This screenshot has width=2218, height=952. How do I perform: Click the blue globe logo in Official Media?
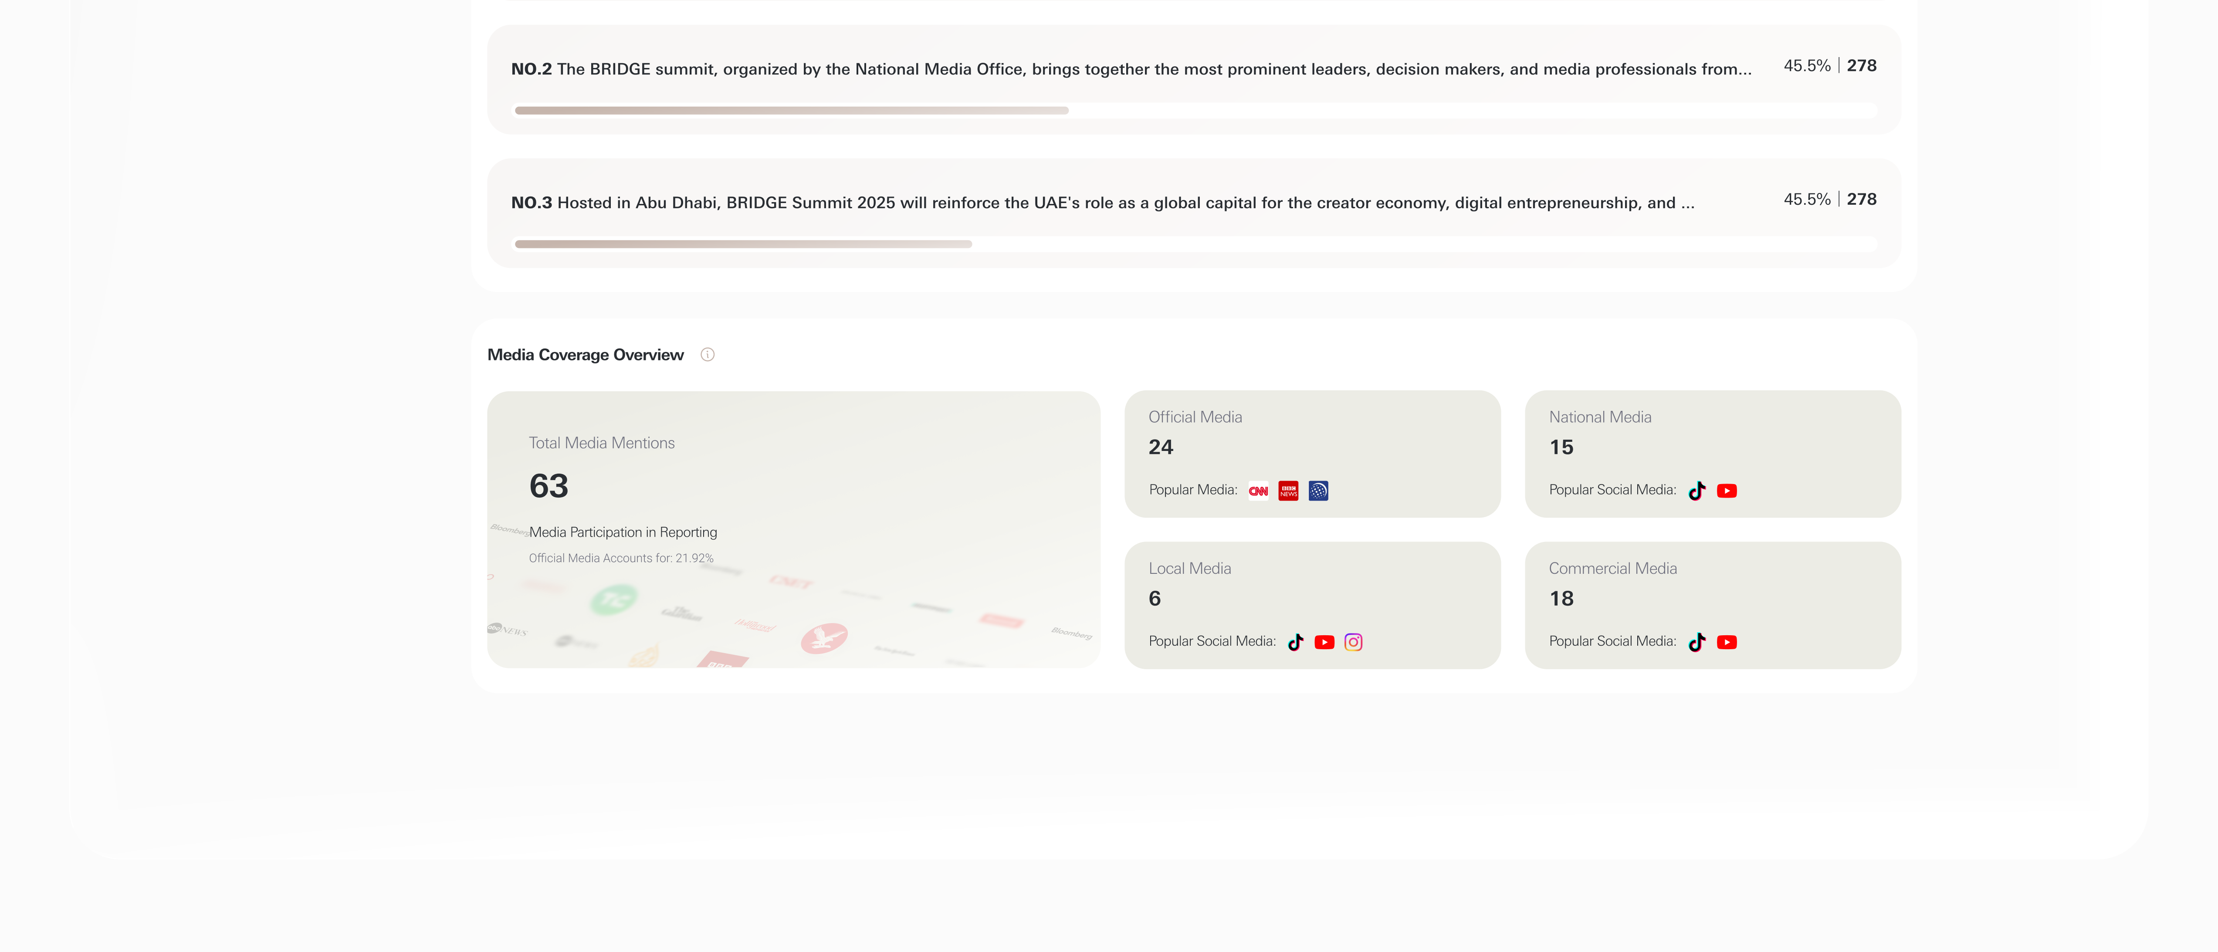click(1318, 491)
